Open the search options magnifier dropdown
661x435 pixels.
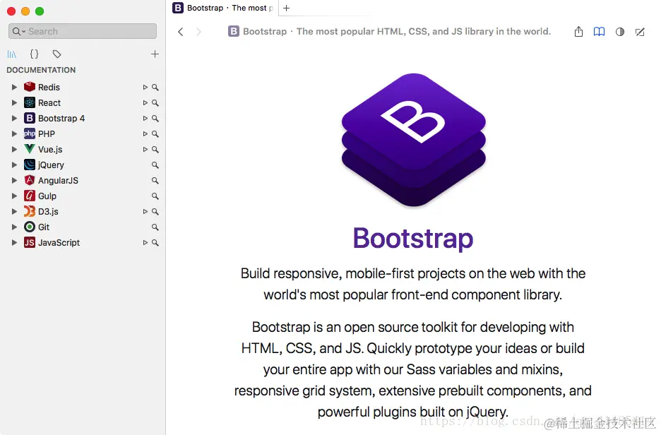coord(18,31)
